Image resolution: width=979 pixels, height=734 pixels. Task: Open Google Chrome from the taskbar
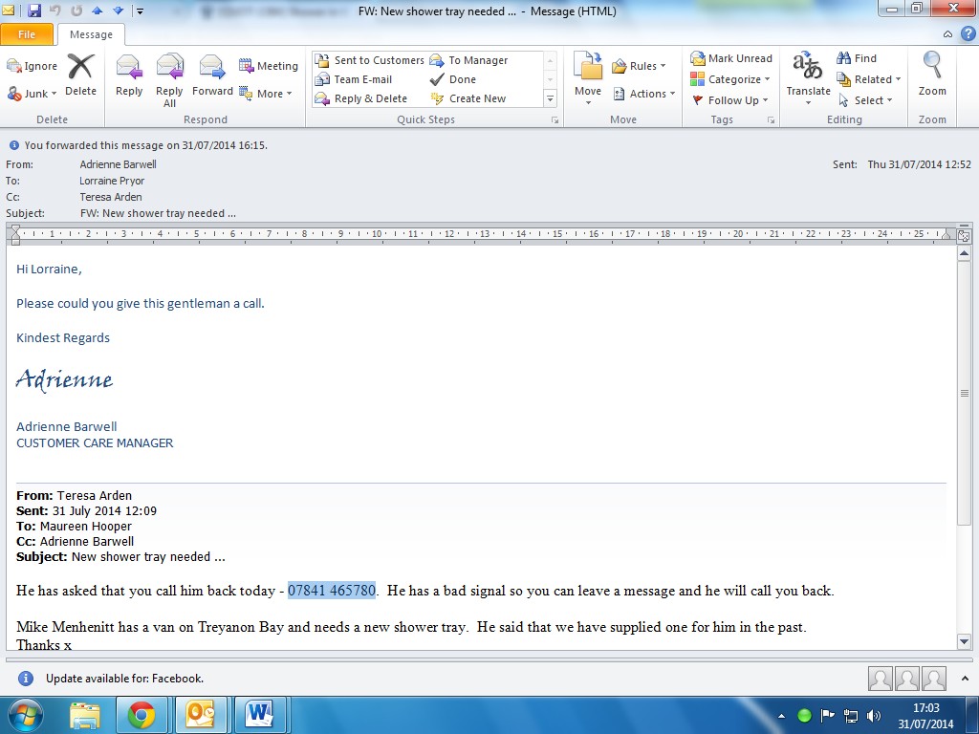[141, 715]
